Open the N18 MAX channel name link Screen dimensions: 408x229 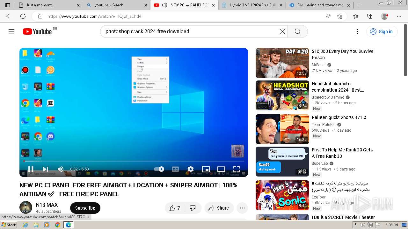point(47,205)
